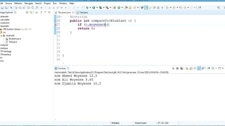Screen dimensions: 225x126
Task: Click Remove Launch X in Console
Action: point(177,69)
